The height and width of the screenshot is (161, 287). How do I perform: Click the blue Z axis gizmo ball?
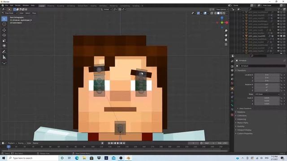pos(222,18)
